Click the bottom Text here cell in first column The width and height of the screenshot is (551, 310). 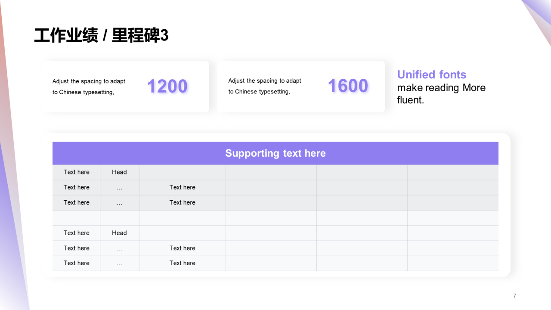pyautogui.click(x=76, y=263)
